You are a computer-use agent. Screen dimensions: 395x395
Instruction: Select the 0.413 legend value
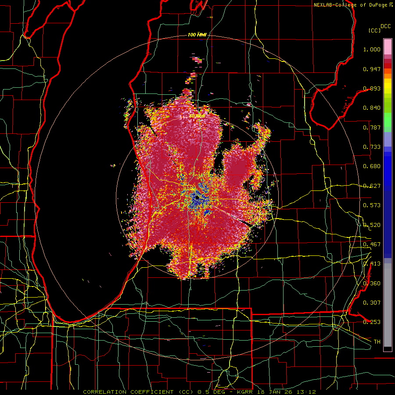point(372,264)
